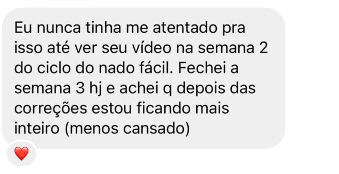Select the gray message bubble
Screen dimensions: 339x174
[x=143, y=78]
